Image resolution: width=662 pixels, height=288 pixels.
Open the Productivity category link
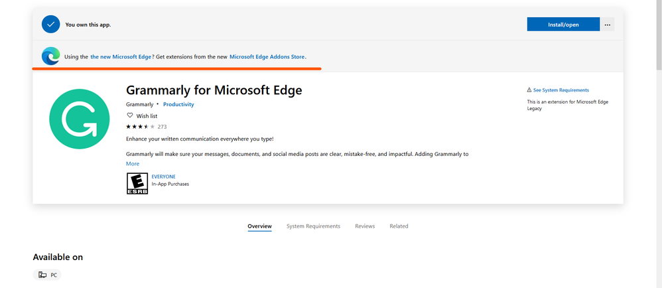click(x=178, y=105)
